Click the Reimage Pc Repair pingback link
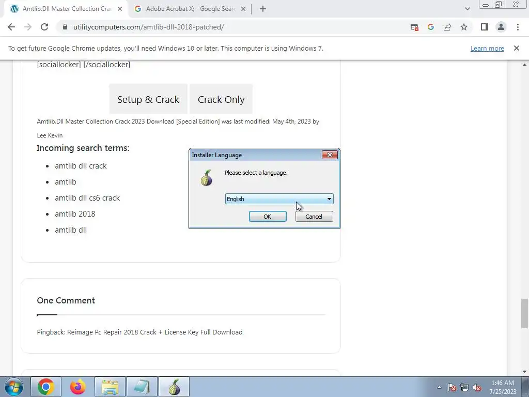The width and height of the screenshot is (529, 397). click(154, 332)
